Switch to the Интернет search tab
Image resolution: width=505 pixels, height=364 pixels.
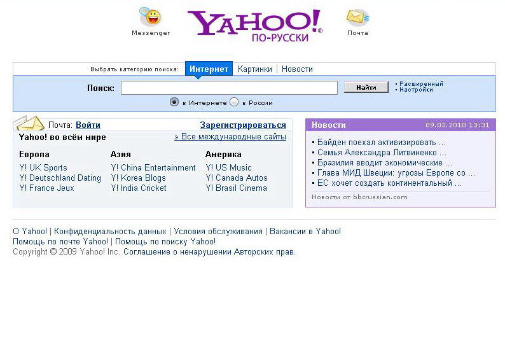pyautogui.click(x=209, y=69)
